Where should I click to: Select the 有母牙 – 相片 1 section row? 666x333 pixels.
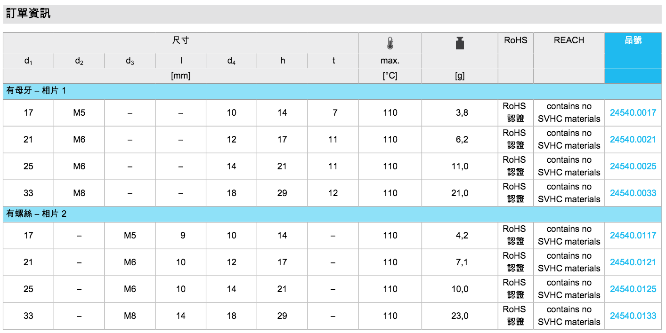[x=36, y=91]
